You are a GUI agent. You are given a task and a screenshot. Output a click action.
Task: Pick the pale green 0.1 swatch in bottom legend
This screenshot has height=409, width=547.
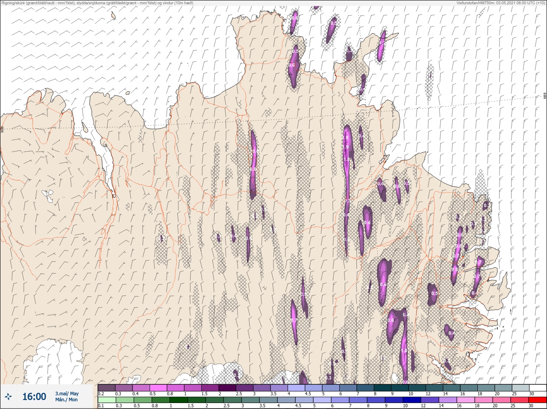106,400
